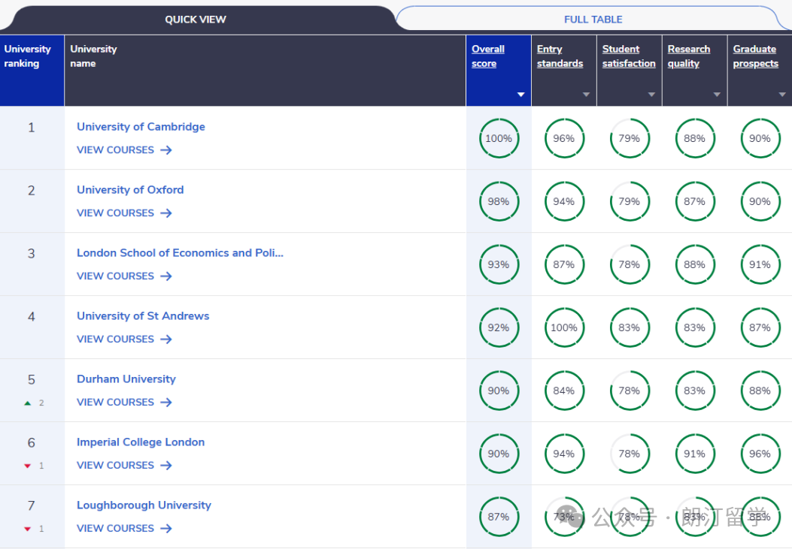Click the red down-arrow rank change for Loughborough
Image resolution: width=792 pixels, height=549 pixels.
pyautogui.click(x=28, y=529)
